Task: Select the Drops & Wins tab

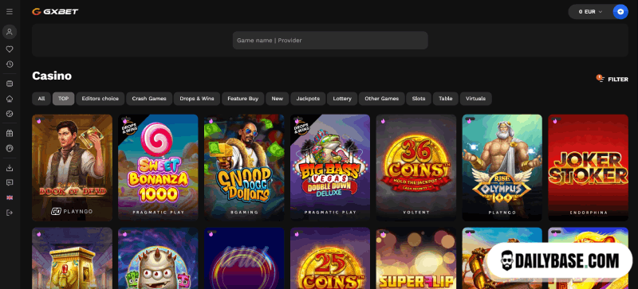Action: pos(197,99)
